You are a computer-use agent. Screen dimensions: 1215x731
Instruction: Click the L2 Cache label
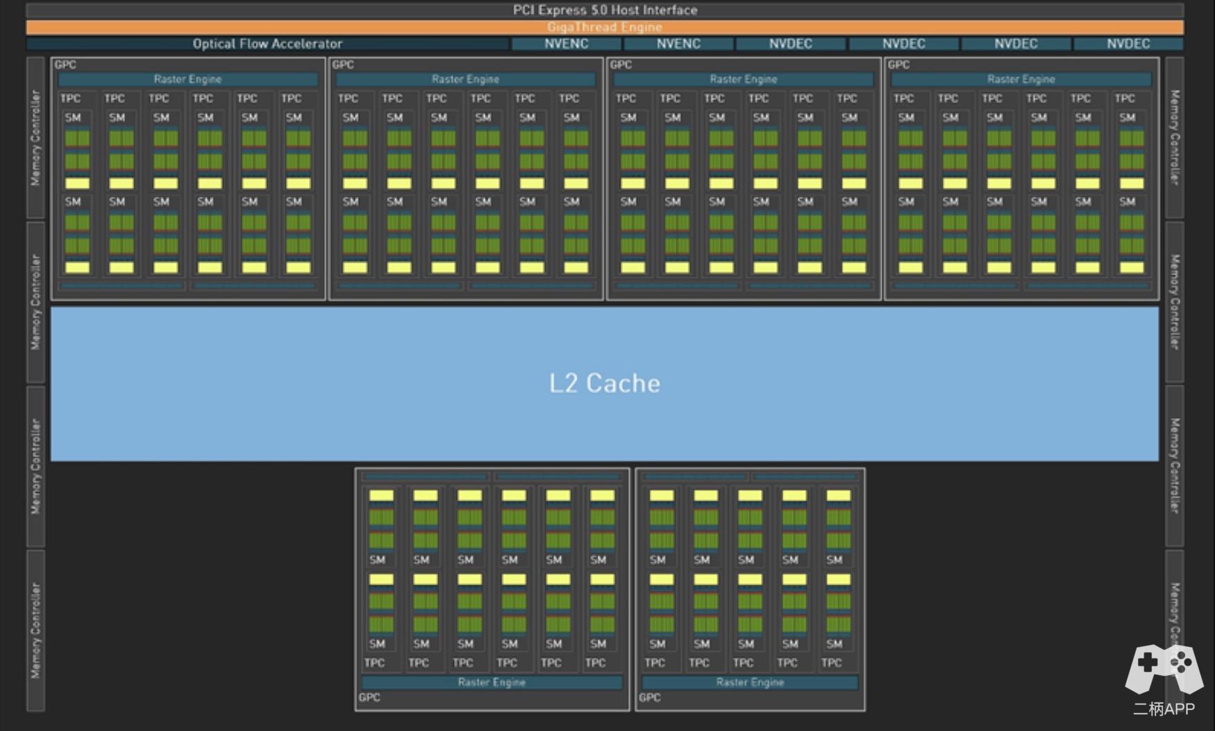pyautogui.click(x=605, y=384)
